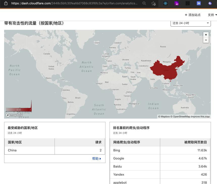Viewport: 217px width, 184px height.
Task: Click the Improve this map link
Action: point(200,117)
